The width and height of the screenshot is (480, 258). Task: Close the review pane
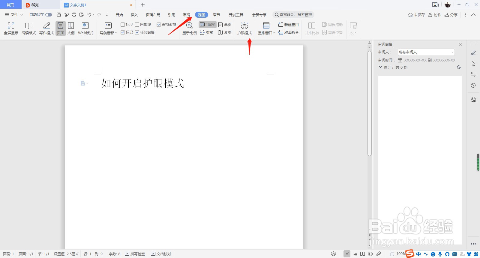coord(460,44)
